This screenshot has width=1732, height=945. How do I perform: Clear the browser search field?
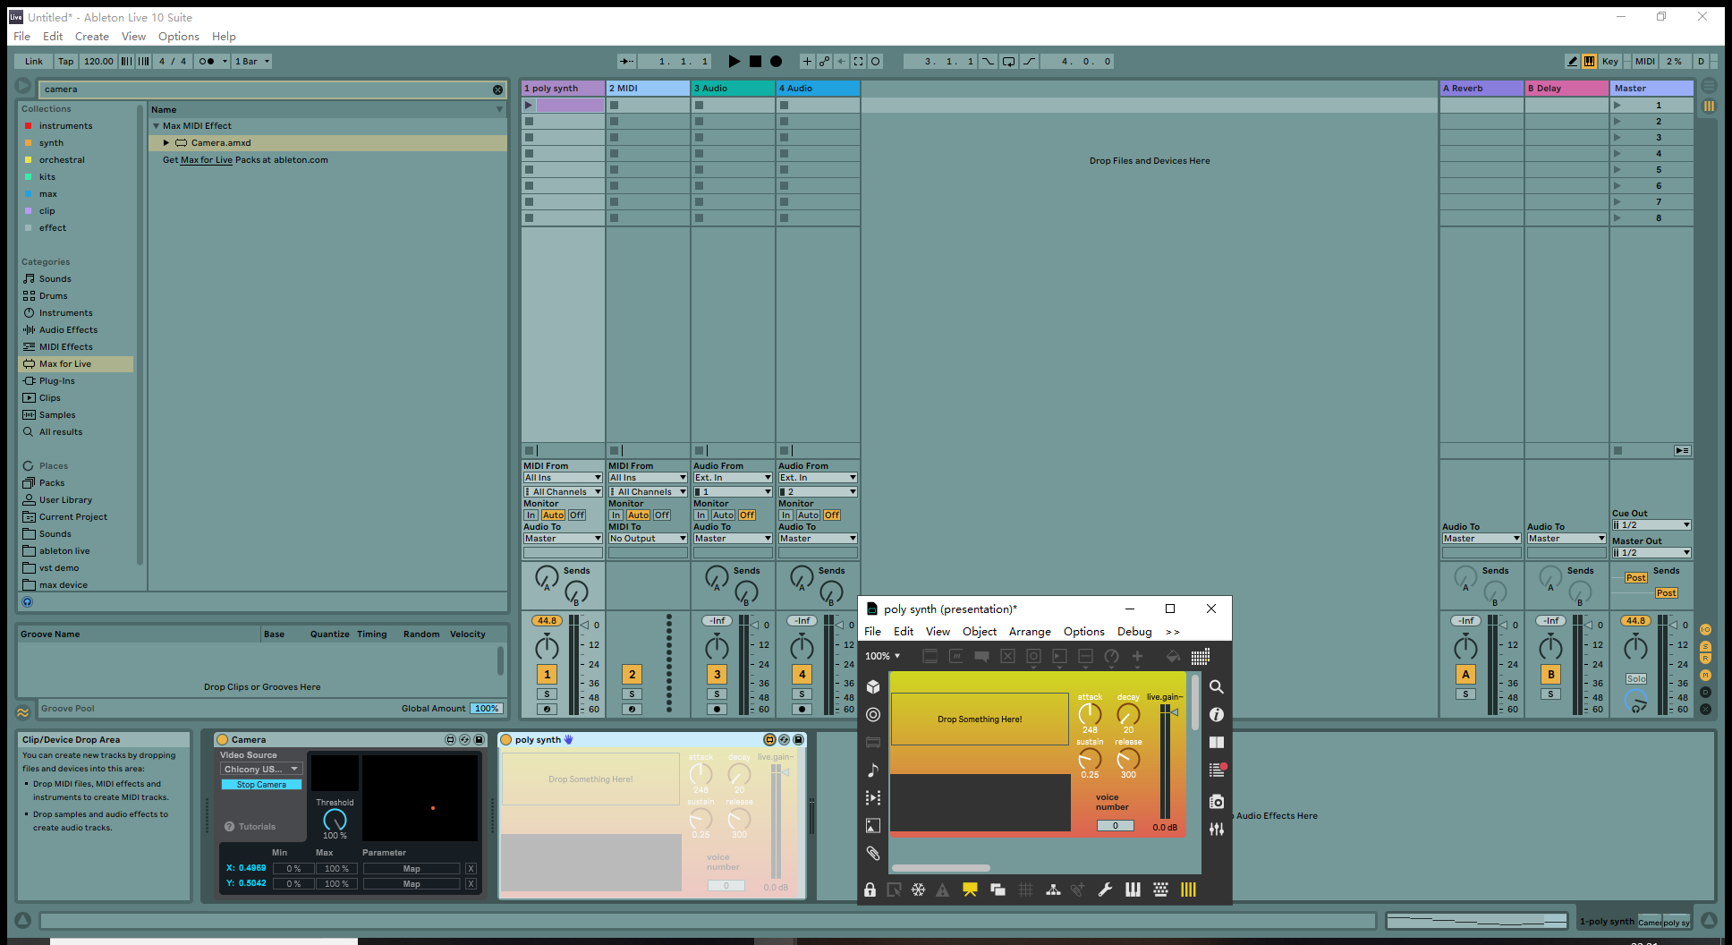(497, 89)
